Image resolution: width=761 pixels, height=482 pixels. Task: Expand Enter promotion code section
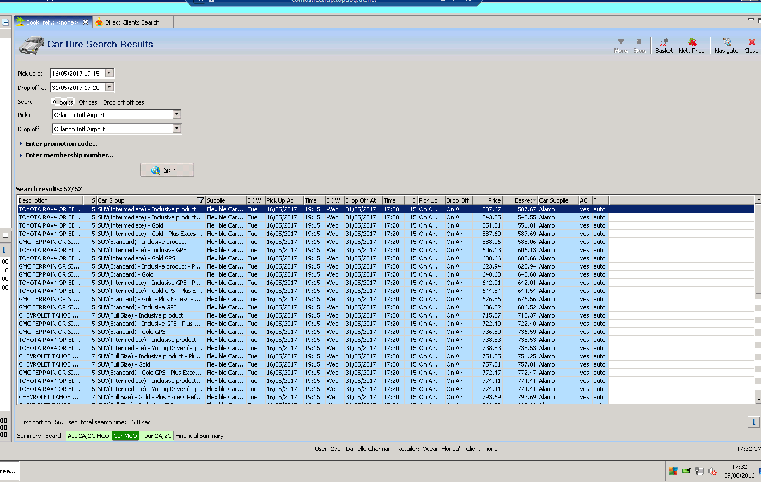(x=58, y=144)
